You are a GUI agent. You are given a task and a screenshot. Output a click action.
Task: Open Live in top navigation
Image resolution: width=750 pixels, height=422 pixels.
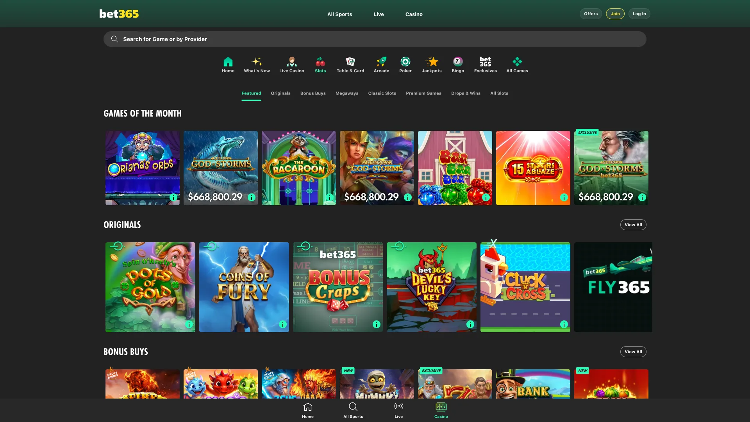coord(379,14)
